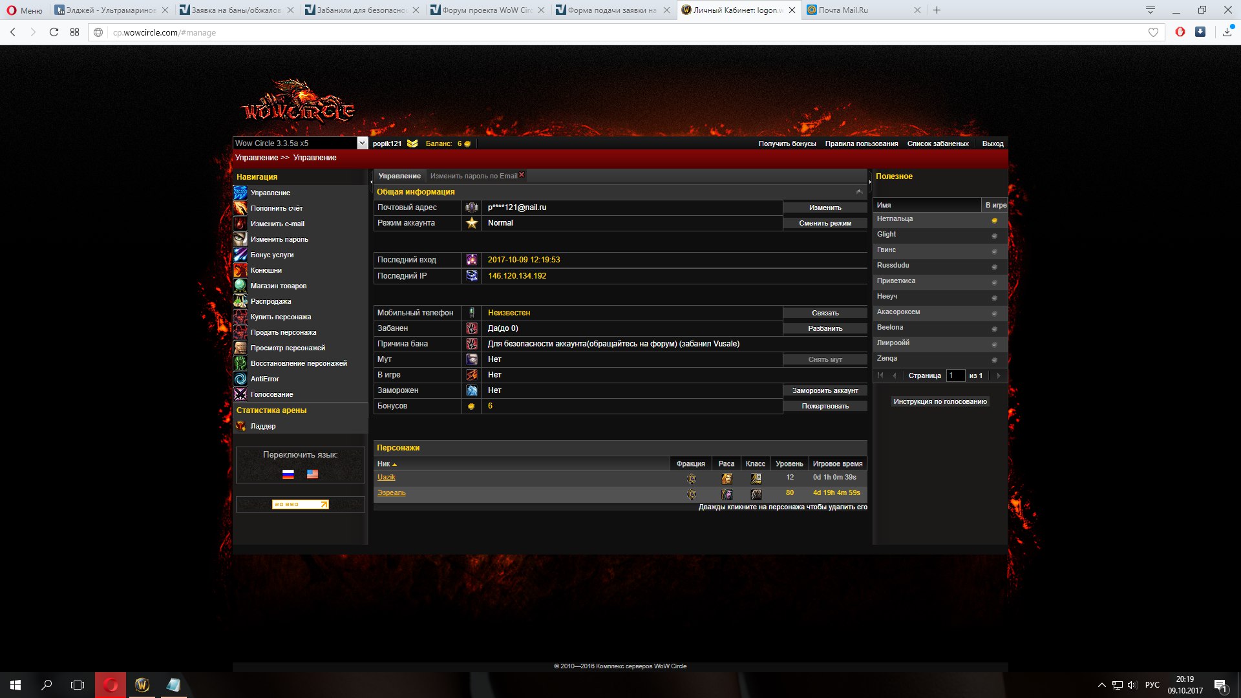Click the page number input field
The image size is (1241, 698).
(x=955, y=375)
